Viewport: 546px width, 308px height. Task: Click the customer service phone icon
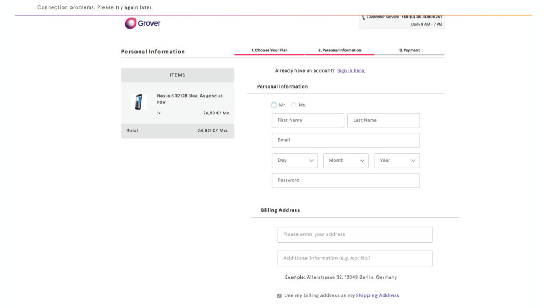363,18
